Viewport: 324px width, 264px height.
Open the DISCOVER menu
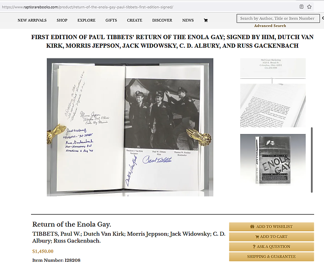pos(162,20)
